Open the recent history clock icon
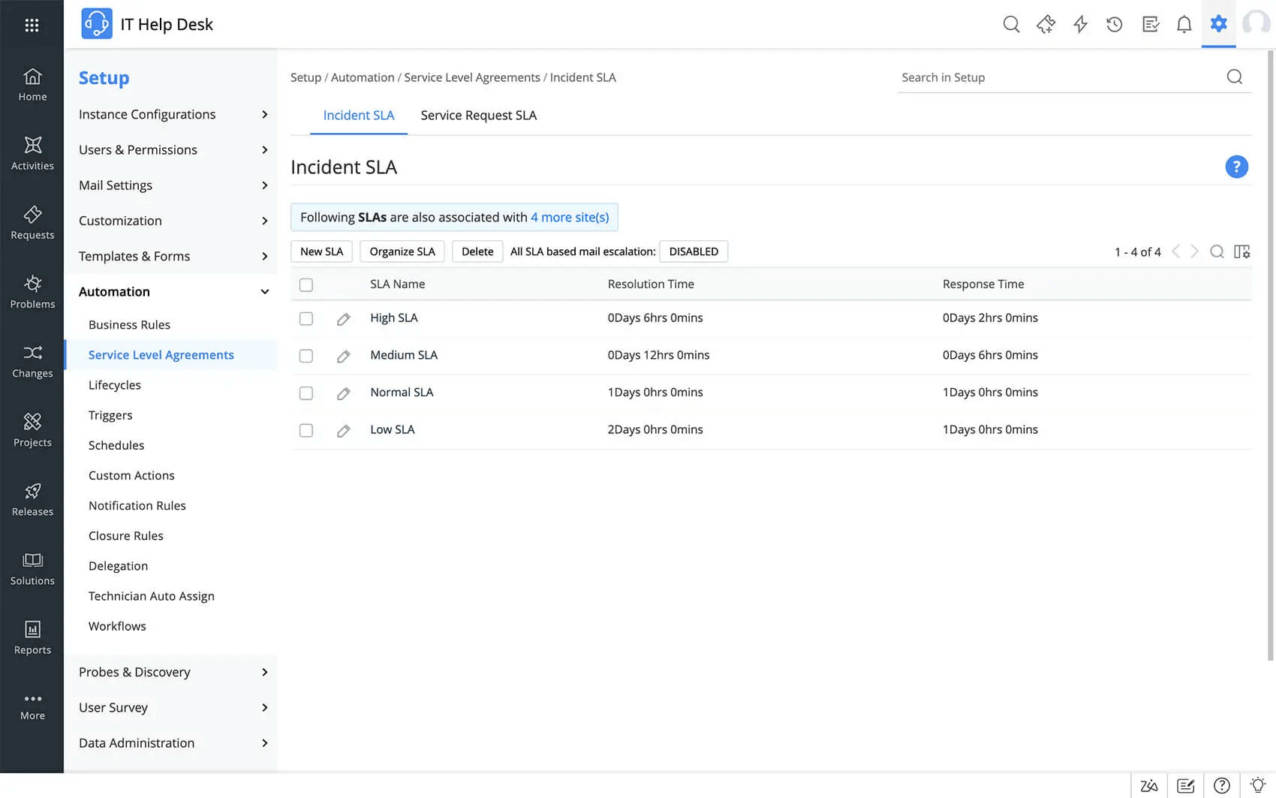The image size is (1276, 798). pyautogui.click(x=1115, y=25)
